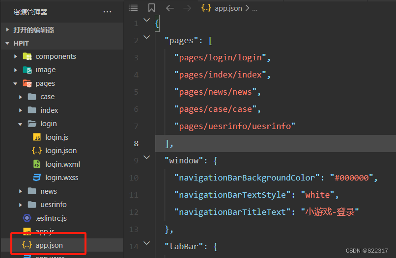Click the navigationBarTextStyle key

pos(232,195)
